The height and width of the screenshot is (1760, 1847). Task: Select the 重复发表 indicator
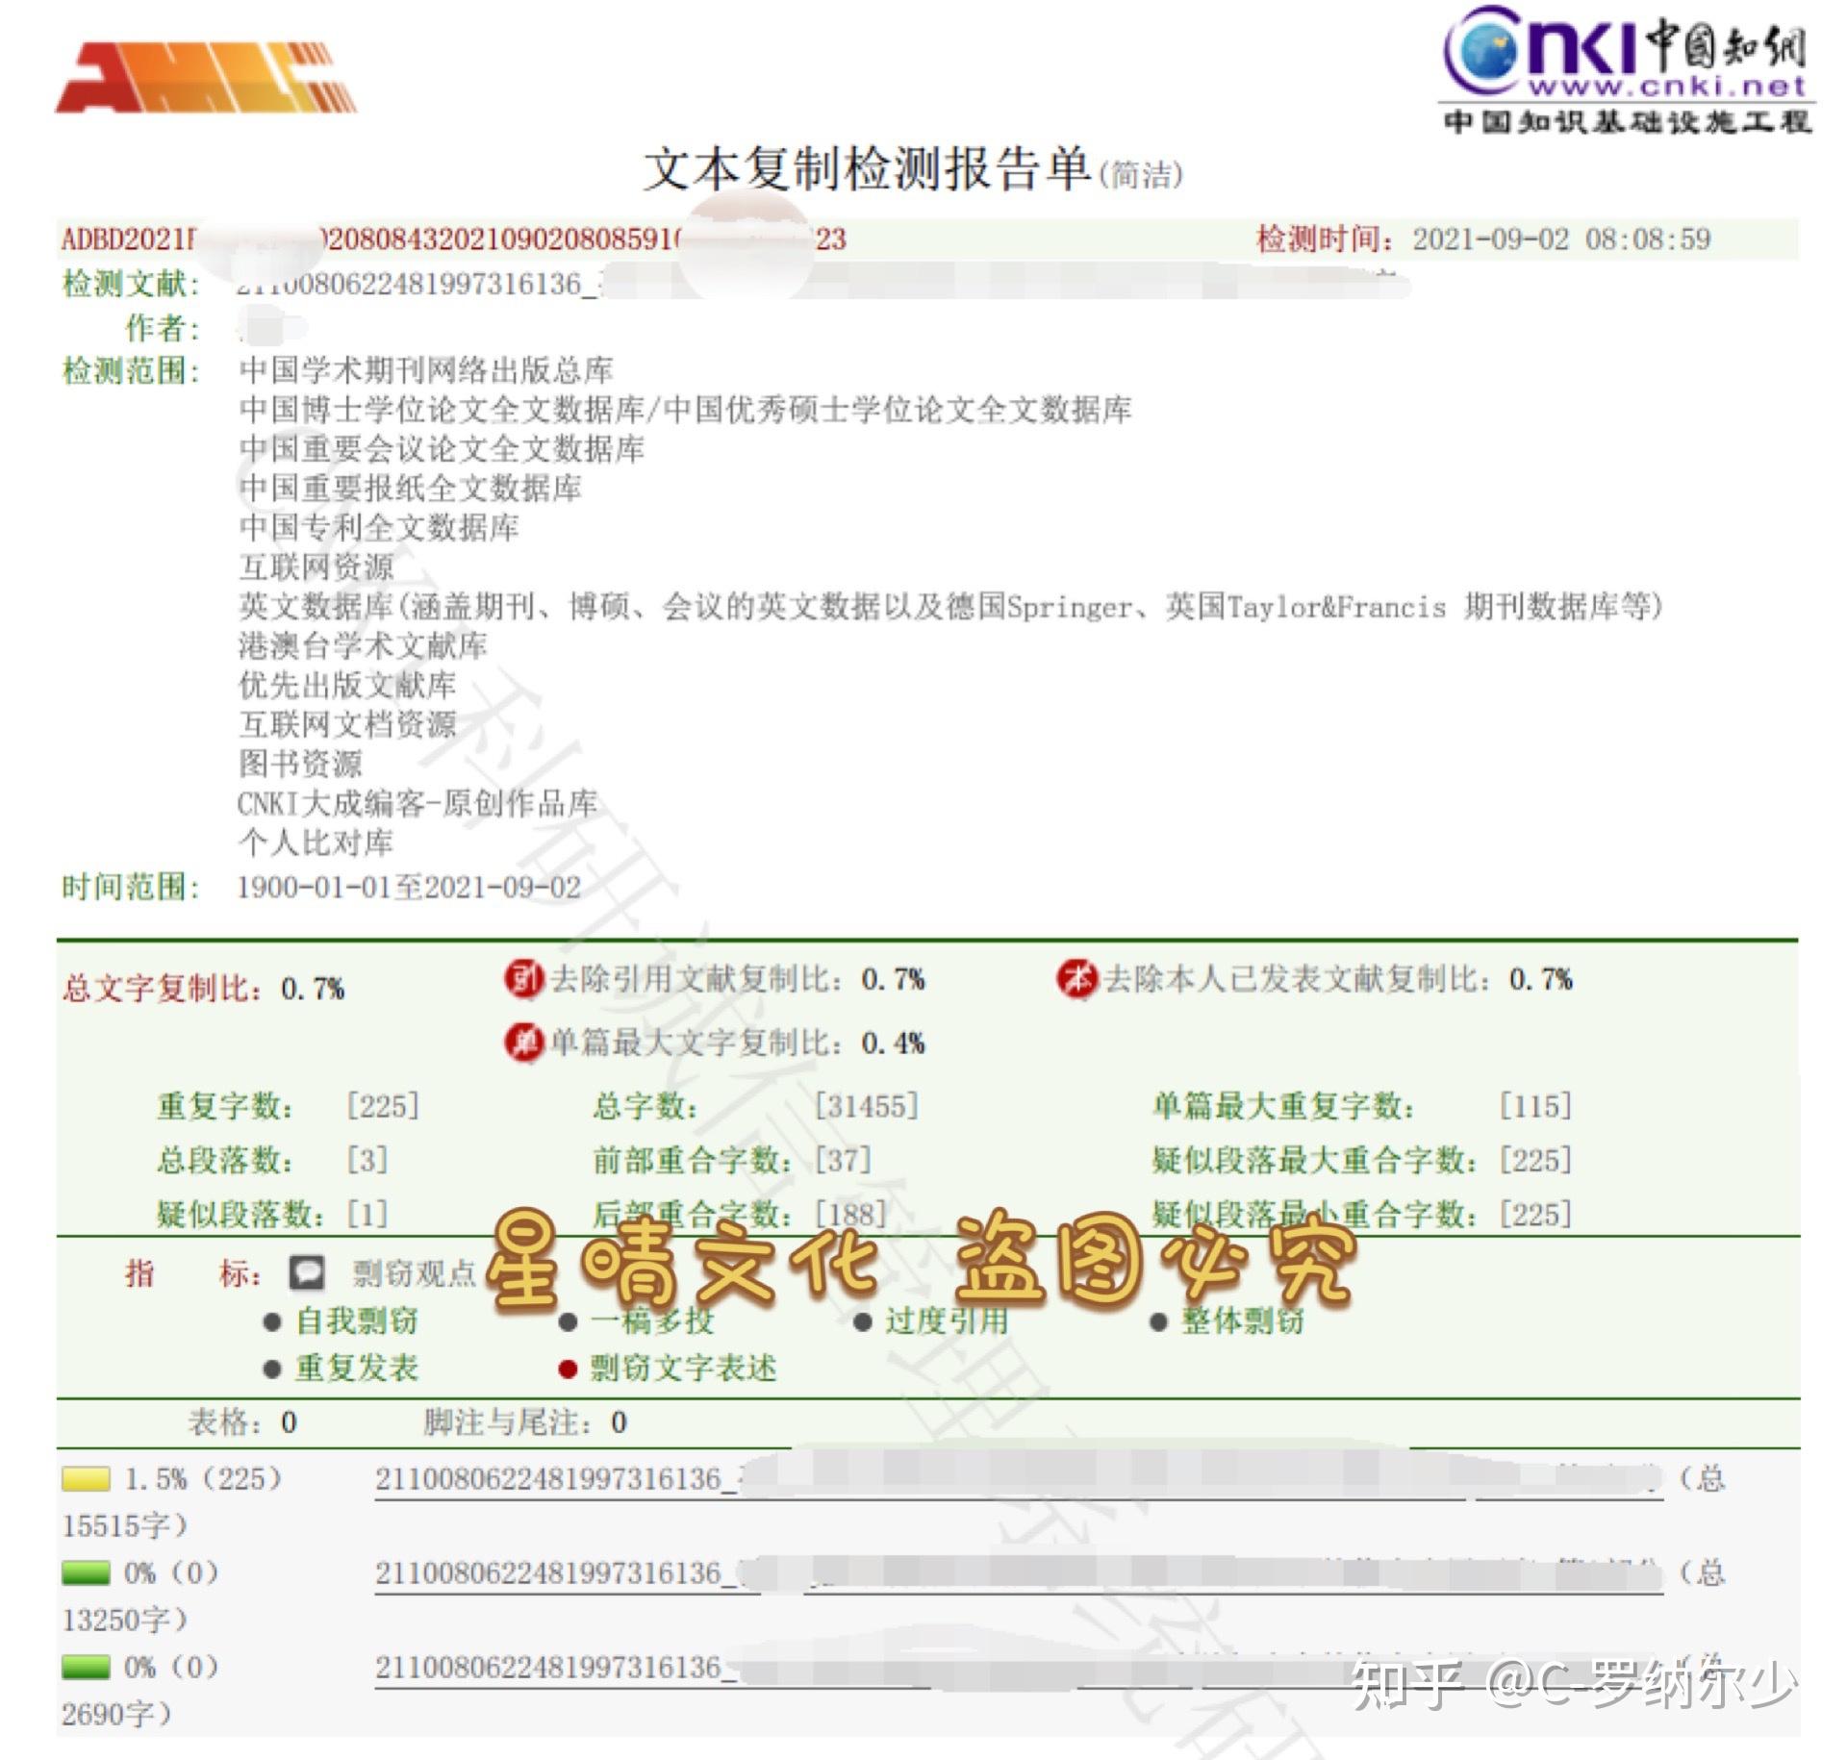[x=342, y=1368]
